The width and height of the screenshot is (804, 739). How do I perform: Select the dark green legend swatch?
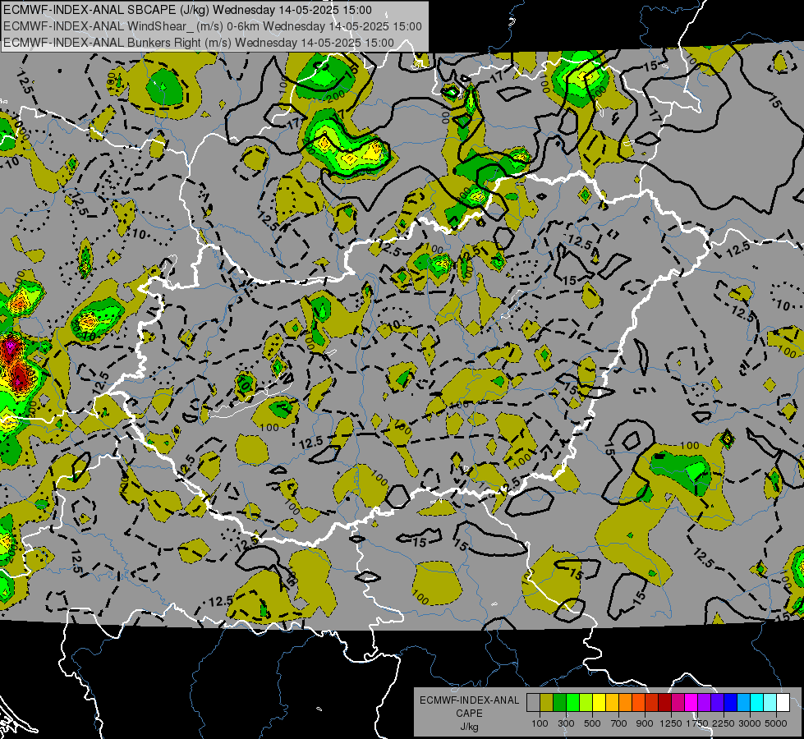point(559,703)
